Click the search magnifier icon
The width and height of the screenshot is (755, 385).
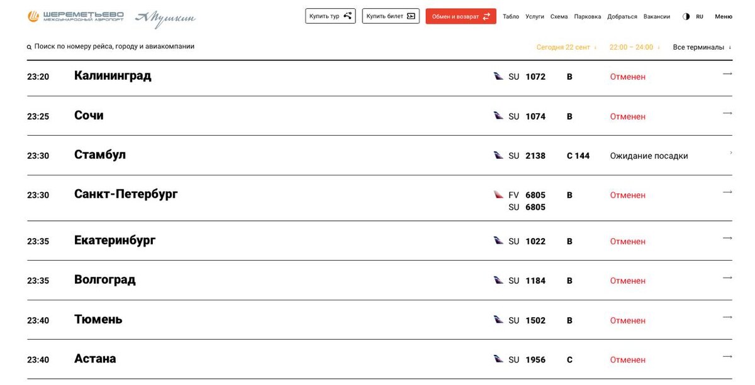[x=29, y=47]
